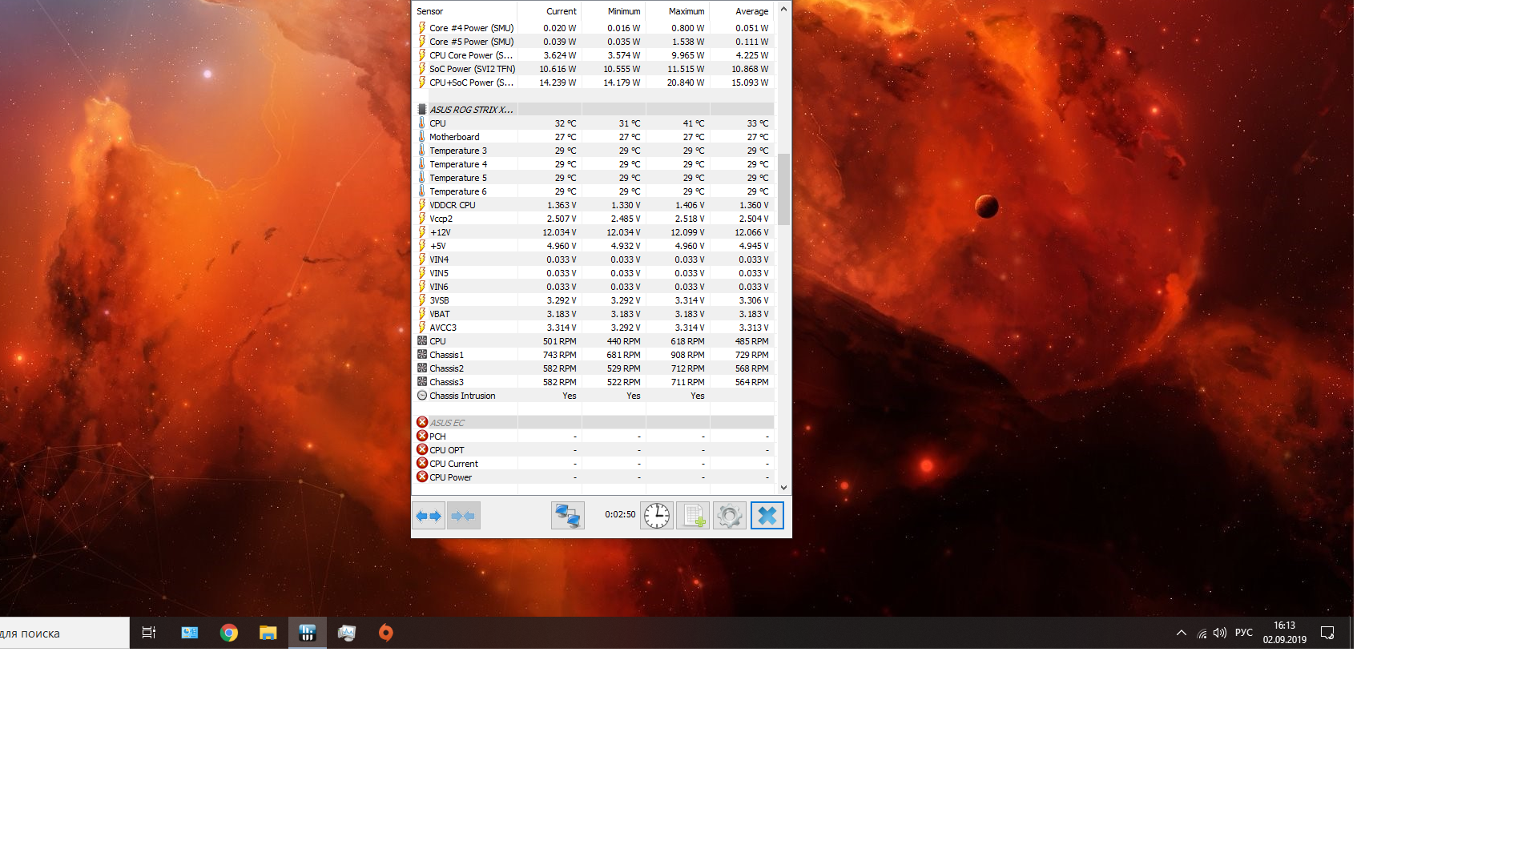Open sensor settings gear button
The width and height of the screenshot is (1538, 865).
click(x=729, y=516)
